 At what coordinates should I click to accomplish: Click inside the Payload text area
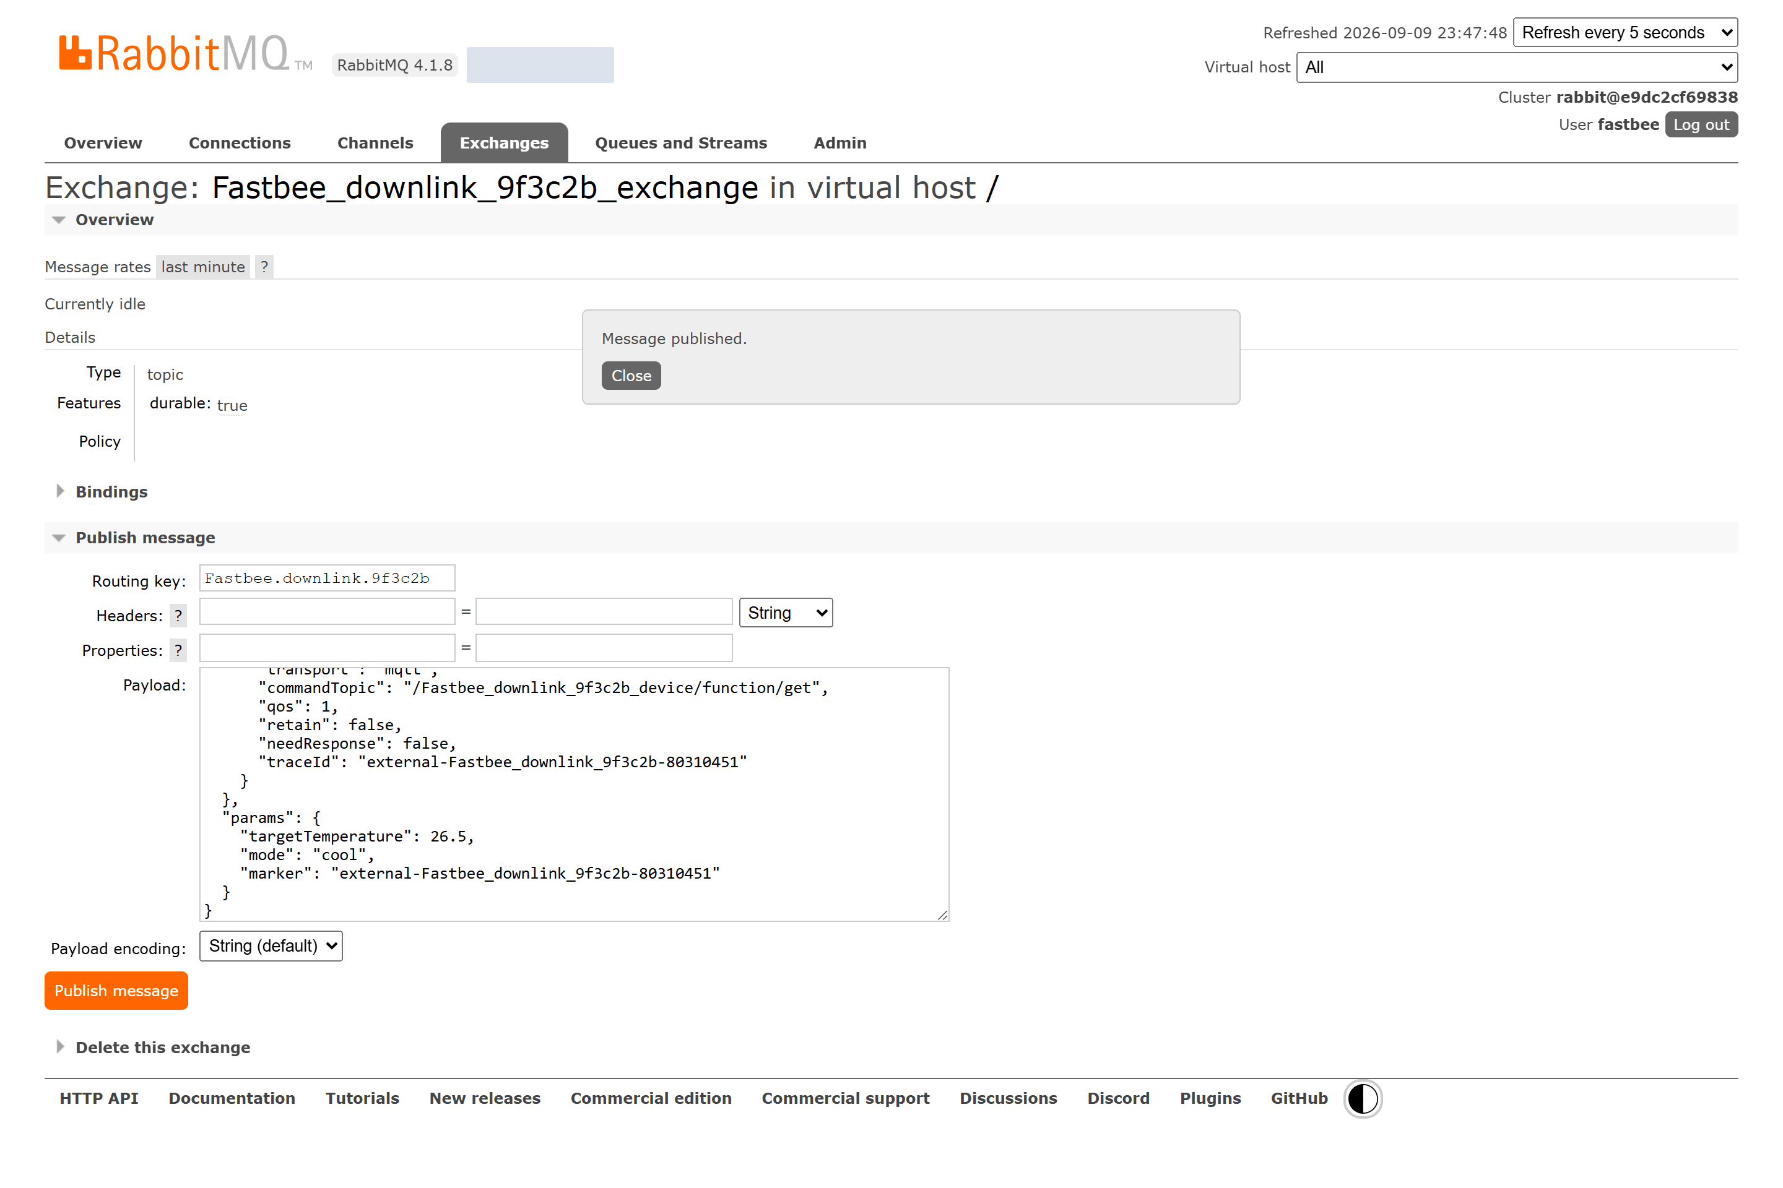click(x=574, y=794)
